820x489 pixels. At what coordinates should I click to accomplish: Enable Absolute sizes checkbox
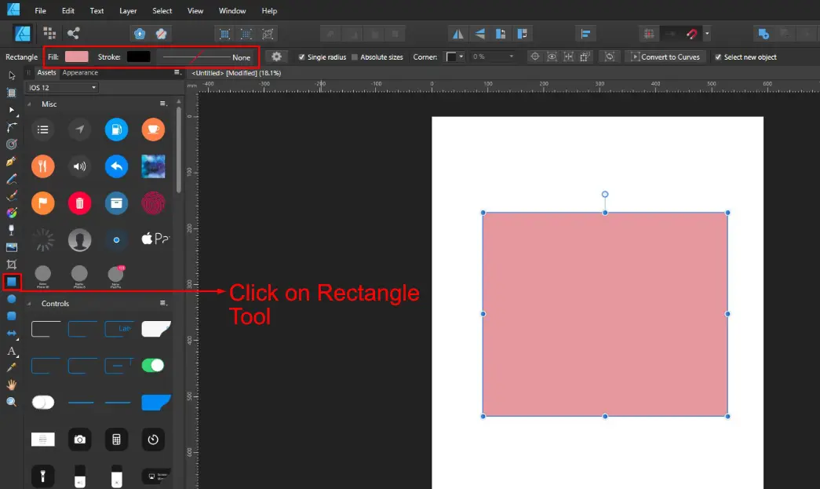[355, 57]
